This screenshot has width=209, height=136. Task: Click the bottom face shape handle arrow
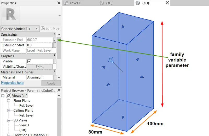(x=123, y=118)
